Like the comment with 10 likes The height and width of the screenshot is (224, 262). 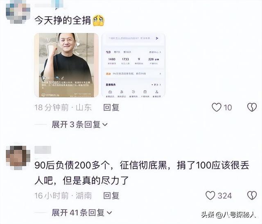click(x=217, y=107)
